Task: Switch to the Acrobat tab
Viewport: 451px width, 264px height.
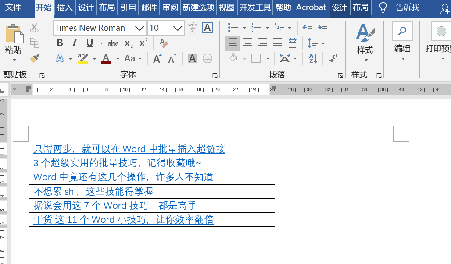Action: click(311, 7)
